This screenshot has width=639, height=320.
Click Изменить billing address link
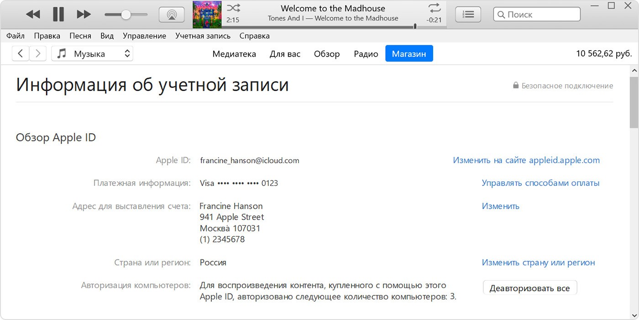500,206
